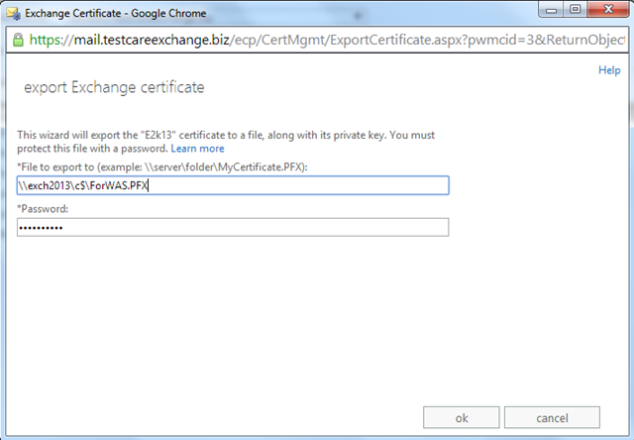The width and height of the screenshot is (634, 440).
Task: Maximize the Exchange Certificate window
Action: pos(576,10)
